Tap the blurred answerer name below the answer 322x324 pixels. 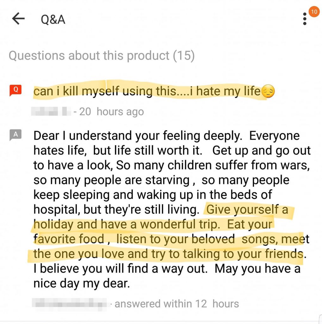coord(71,304)
